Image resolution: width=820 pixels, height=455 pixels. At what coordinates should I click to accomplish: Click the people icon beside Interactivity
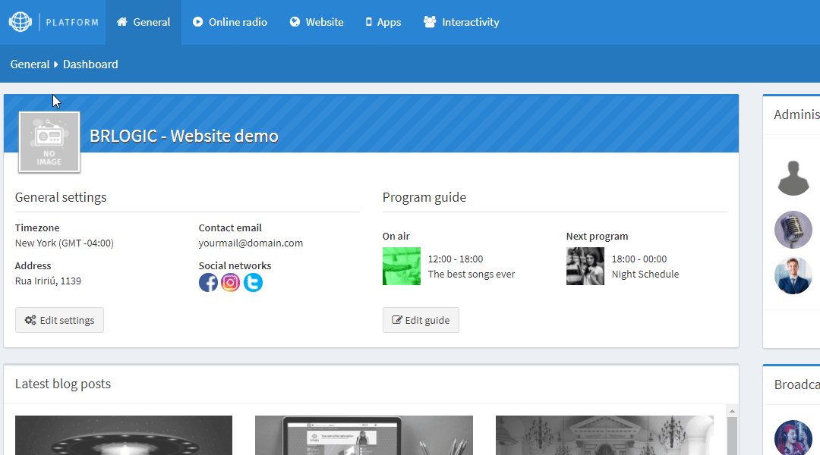(x=430, y=22)
